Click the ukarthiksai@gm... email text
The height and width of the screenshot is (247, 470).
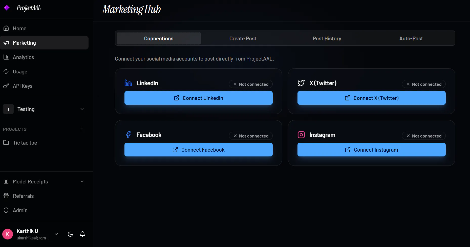tap(33, 238)
